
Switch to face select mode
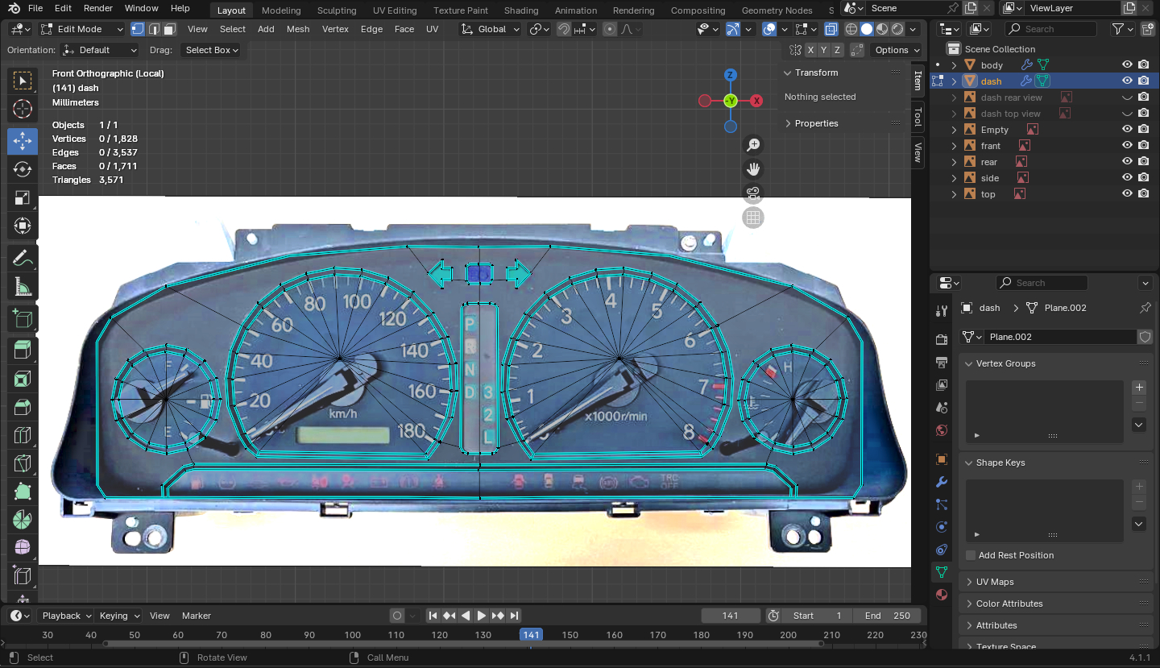click(169, 29)
